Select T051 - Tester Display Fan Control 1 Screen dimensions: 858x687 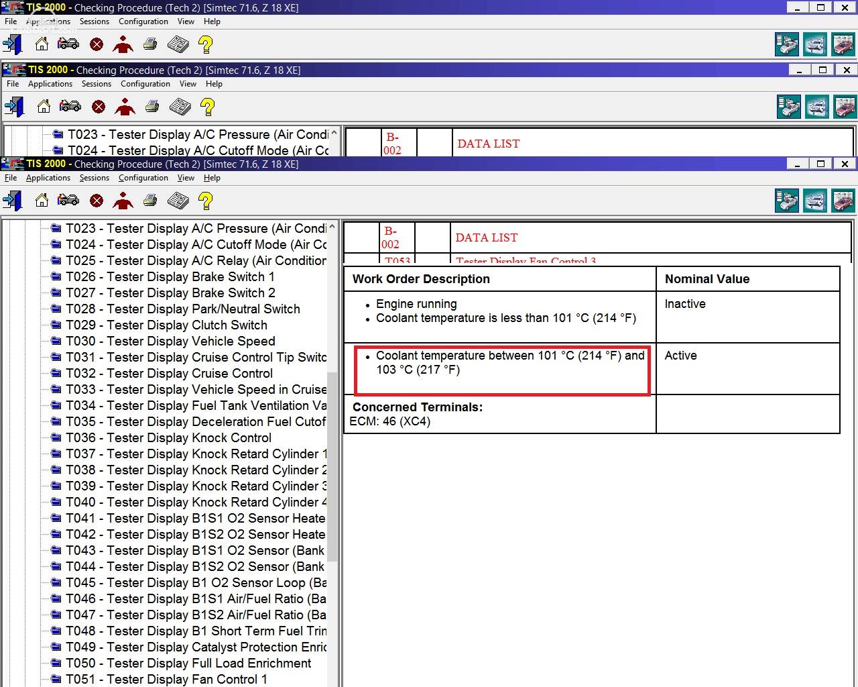tap(166, 679)
